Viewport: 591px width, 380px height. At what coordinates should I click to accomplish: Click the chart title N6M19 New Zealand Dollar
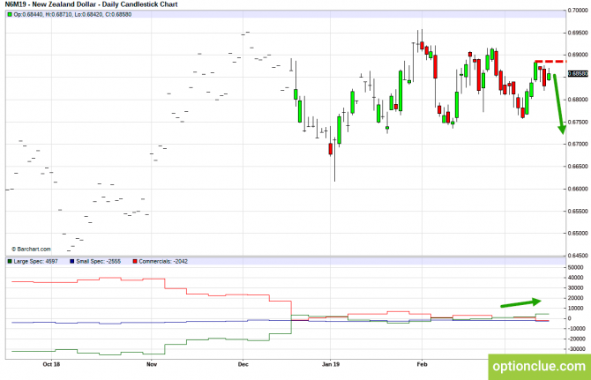coord(91,4)
